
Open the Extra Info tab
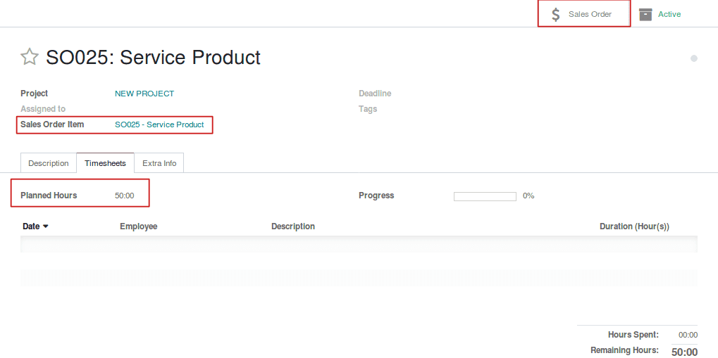(x=159, y=163)
